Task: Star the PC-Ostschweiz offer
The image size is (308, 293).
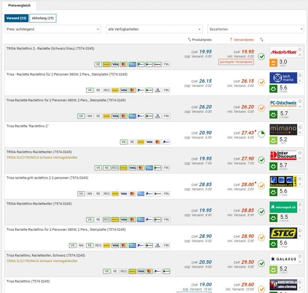Action: click(300, 101)
